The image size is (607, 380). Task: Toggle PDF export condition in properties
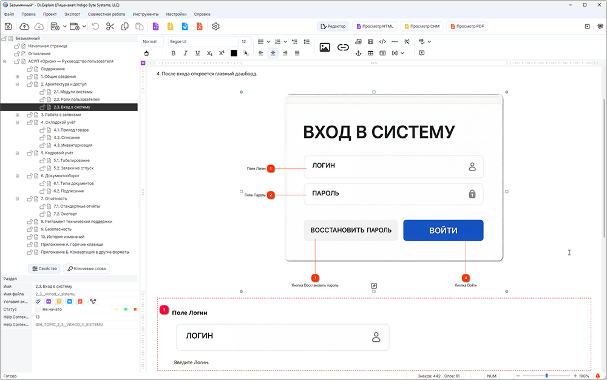pos(80,302)
